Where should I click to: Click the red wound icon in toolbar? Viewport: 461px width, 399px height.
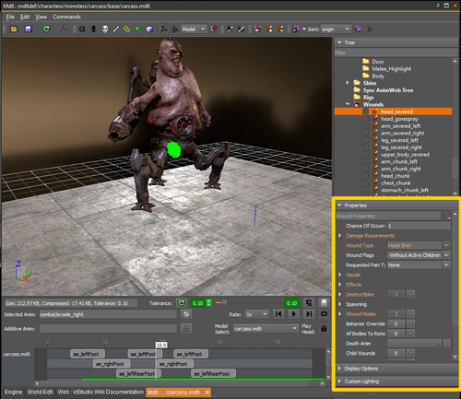tap(257, 29)
